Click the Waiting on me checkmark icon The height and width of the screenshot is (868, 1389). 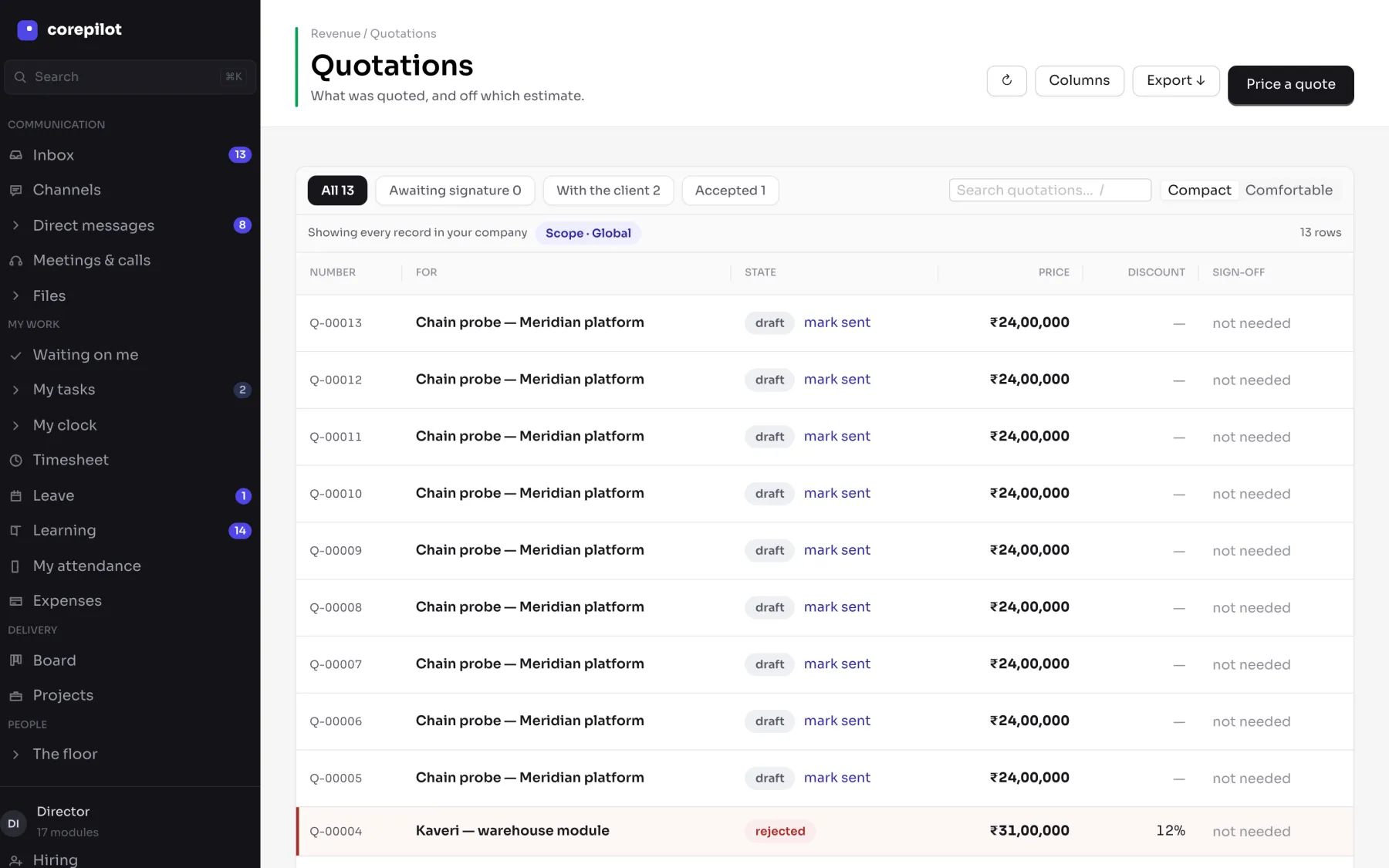pos(15,355)
